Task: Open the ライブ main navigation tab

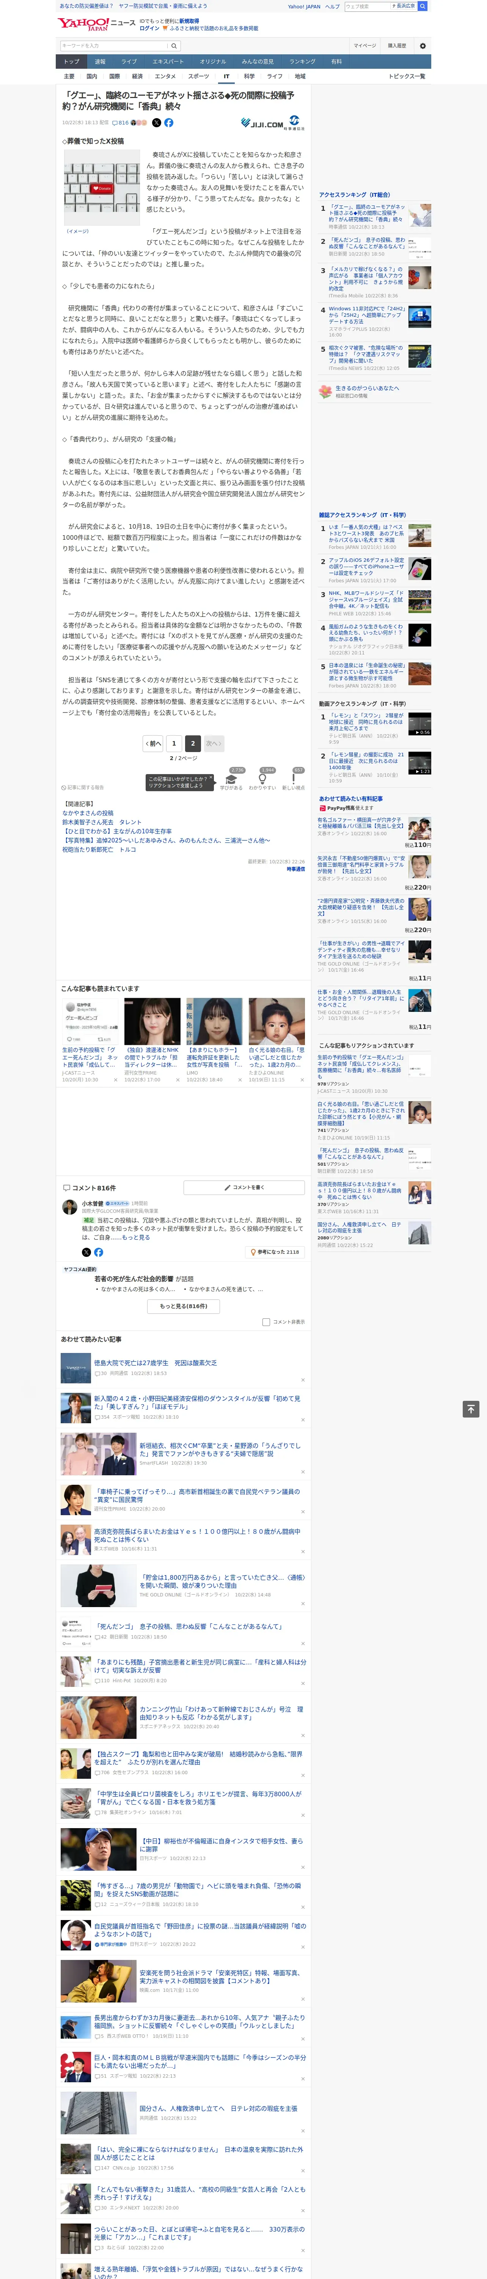Action: (x=129, y=62)
